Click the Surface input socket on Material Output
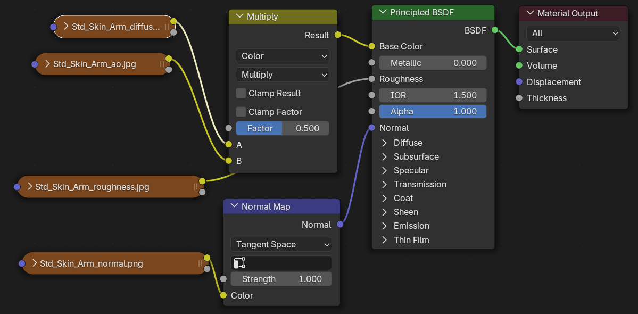 pyautogui.click(x=519, y=49)
